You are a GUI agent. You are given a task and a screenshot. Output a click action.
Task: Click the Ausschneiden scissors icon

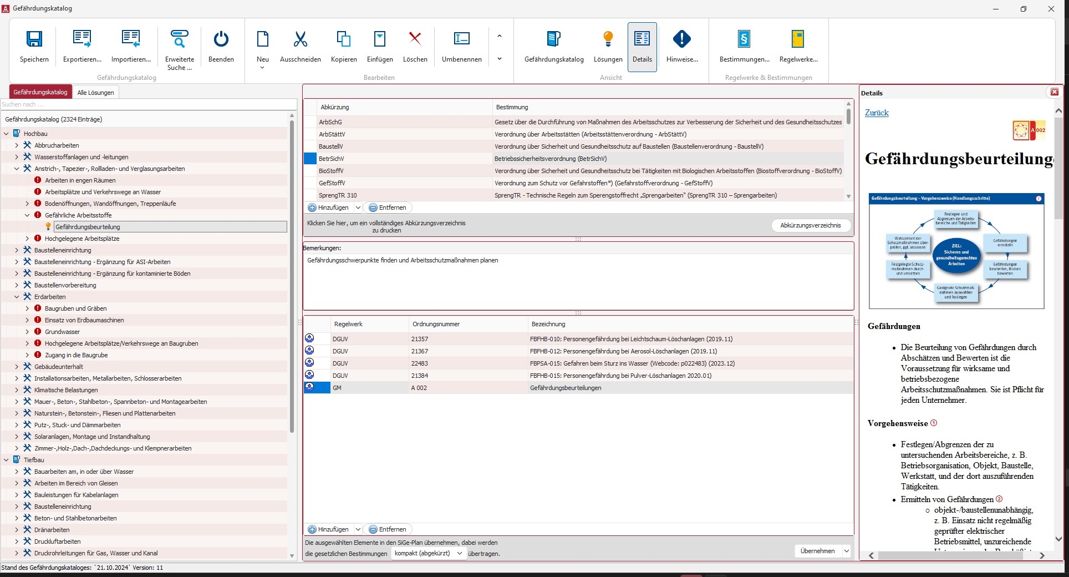click(x=301, y=39)
